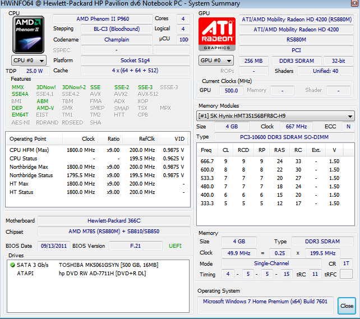Click the green SATA drive status icon
Screen dimensions: 360x319
[12, 265]
